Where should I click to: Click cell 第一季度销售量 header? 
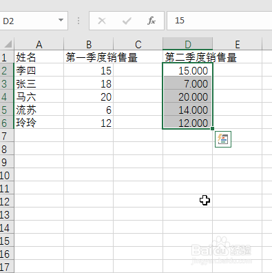tap(89, 57)
